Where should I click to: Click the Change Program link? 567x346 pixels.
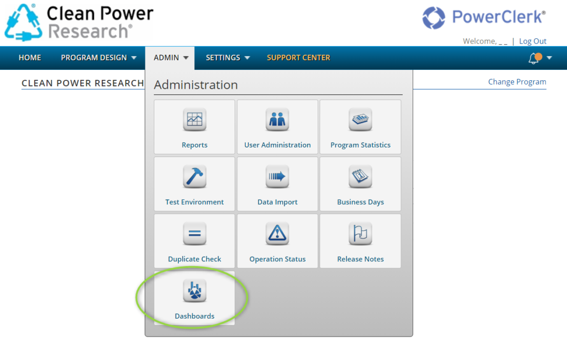[517, 81]
